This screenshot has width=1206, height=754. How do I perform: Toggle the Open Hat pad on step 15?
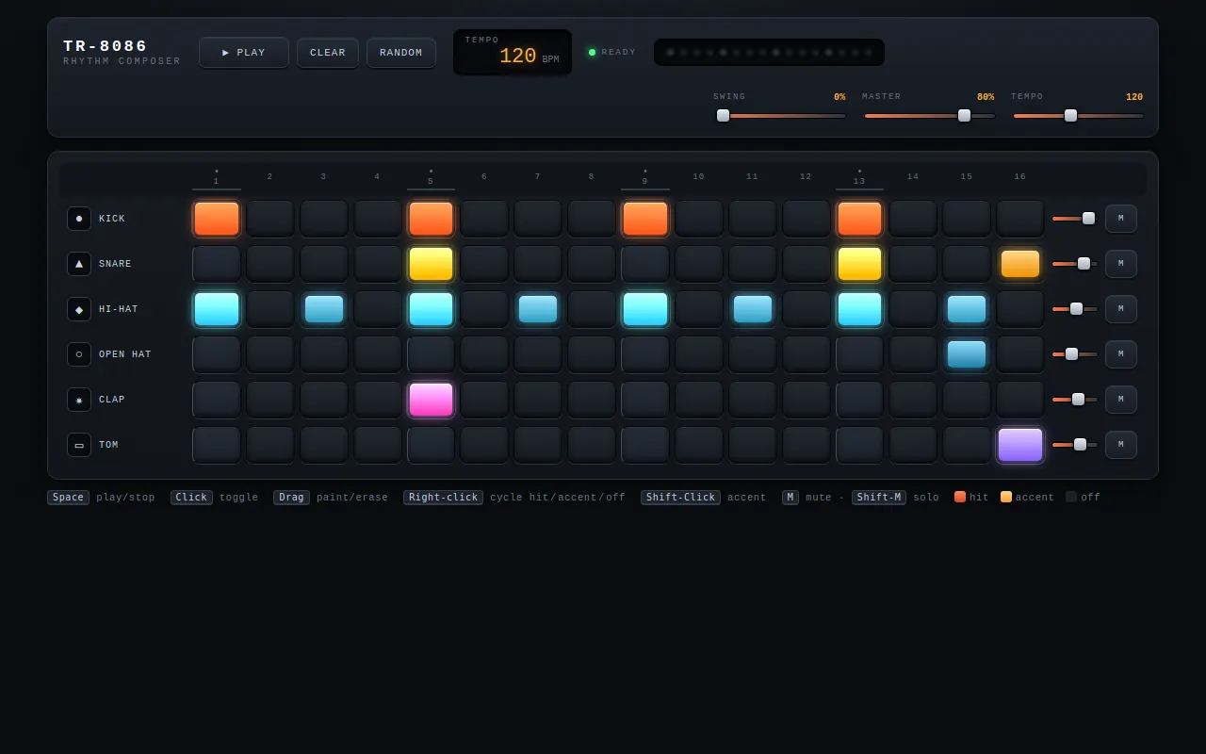[x=967, y=354]
